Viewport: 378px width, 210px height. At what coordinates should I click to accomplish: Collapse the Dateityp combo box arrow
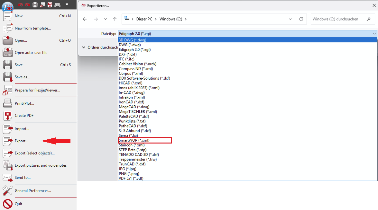(374, 33)
